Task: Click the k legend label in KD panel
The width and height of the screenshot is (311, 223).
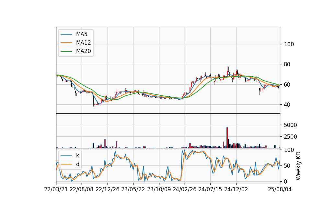Action: (x=77, y=155)
